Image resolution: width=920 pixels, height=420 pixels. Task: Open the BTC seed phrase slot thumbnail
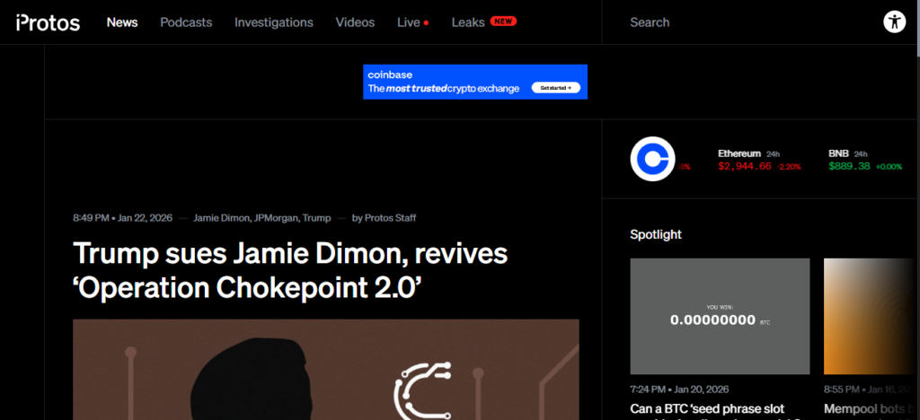pyautogui.click(x=720, y=316)
